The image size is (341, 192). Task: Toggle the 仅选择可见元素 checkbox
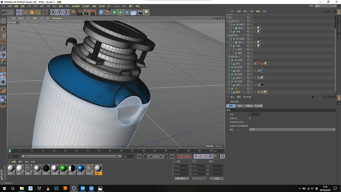250,122
